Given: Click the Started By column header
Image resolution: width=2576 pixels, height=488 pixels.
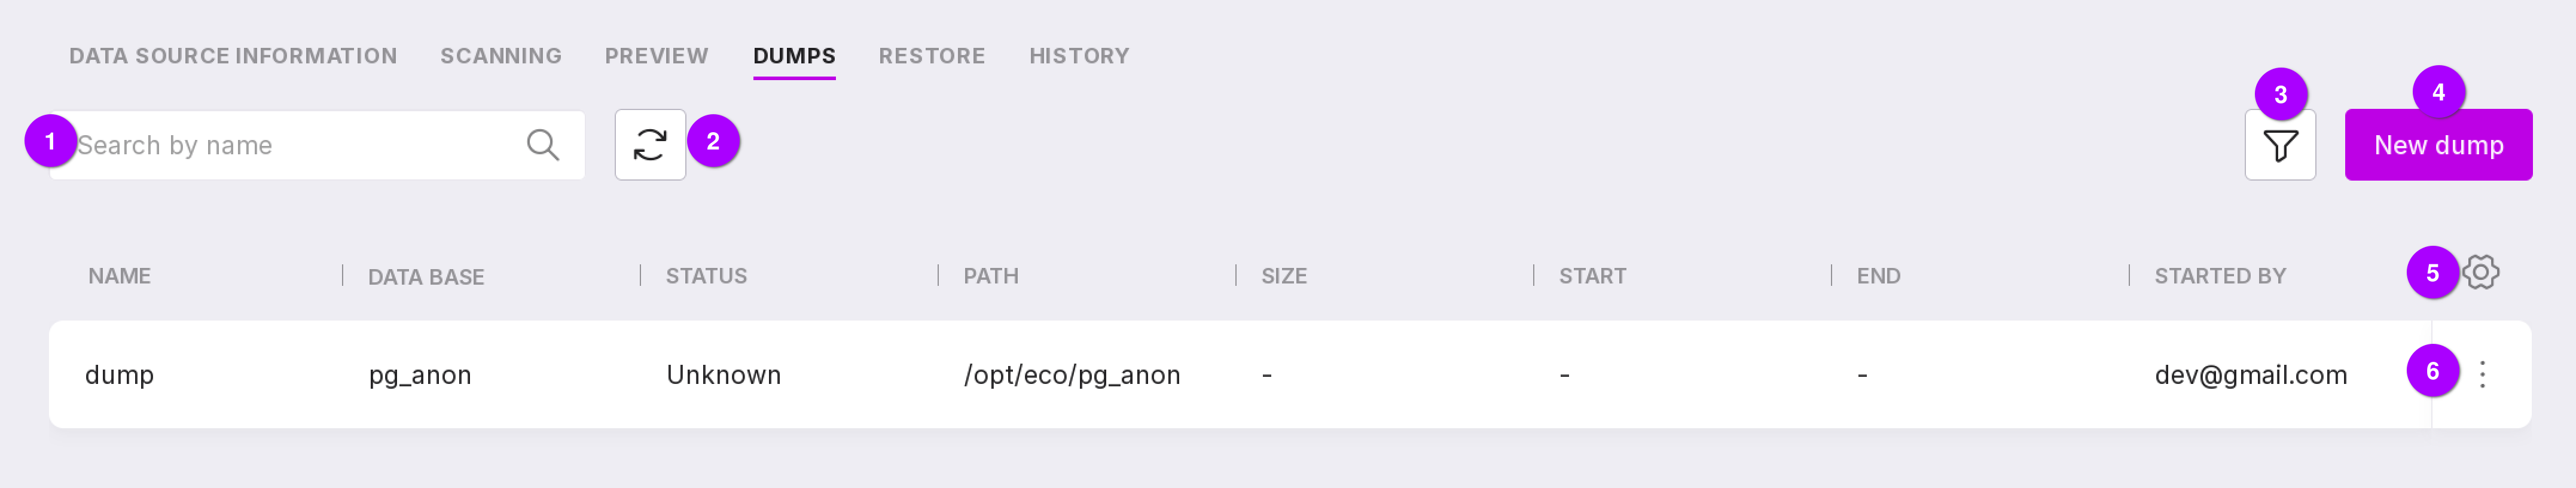Looking at the screenshot, I should tap(2219, 276).
